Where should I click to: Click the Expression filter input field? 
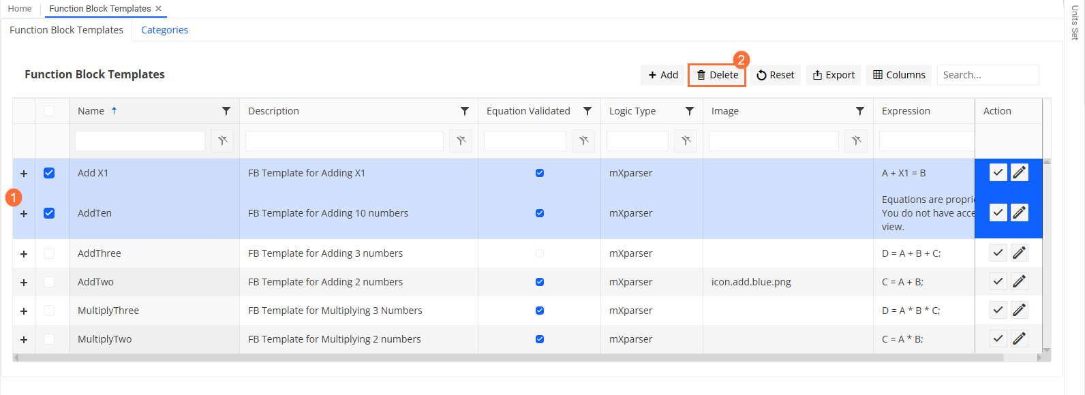coord(927,141)
